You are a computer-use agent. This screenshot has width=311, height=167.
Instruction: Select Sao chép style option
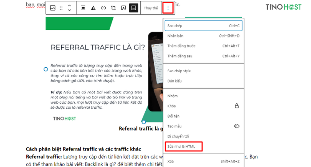pos(203,71)
